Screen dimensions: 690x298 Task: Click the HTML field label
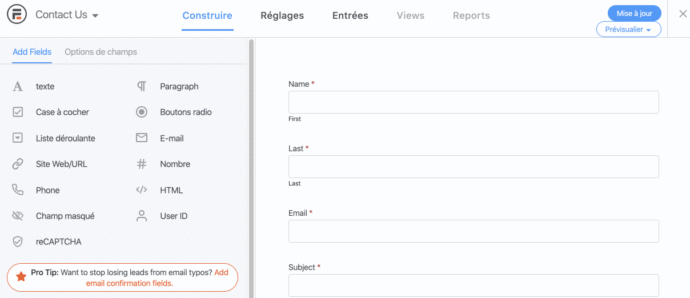171,190
